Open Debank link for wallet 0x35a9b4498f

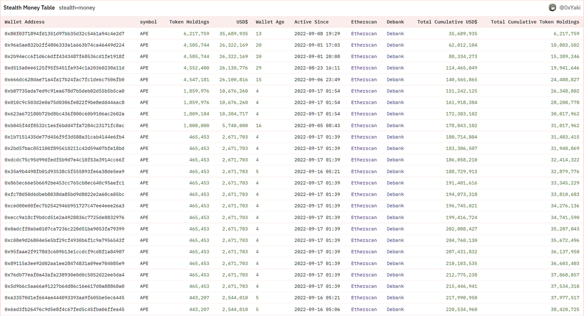395,171
